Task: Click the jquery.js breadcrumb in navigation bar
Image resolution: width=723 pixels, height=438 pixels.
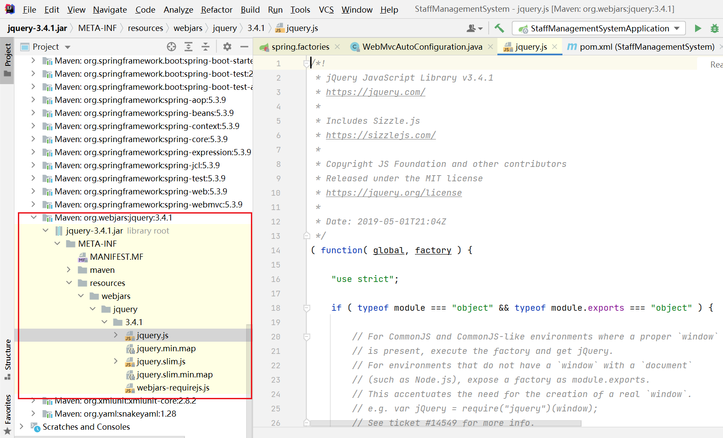Action: (297, 28)
